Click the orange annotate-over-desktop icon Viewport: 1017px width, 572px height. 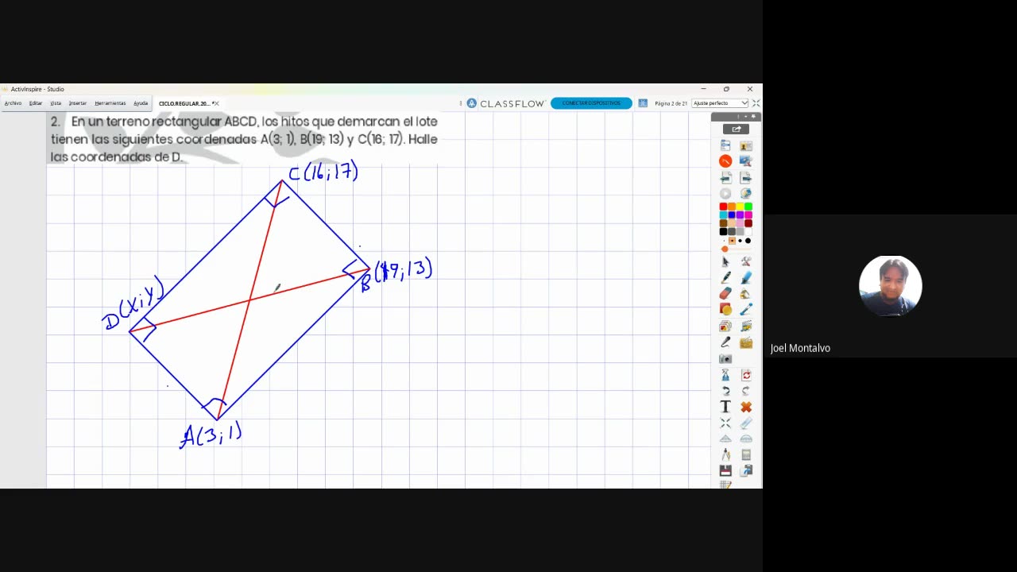coord(725,161)
